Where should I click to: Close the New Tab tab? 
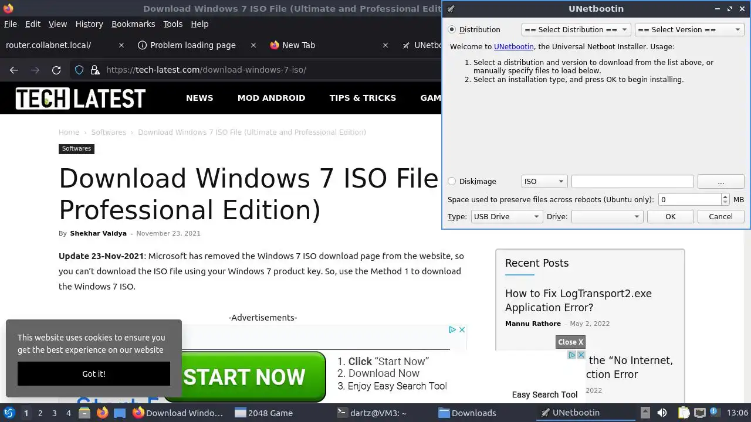pos(385,45)
